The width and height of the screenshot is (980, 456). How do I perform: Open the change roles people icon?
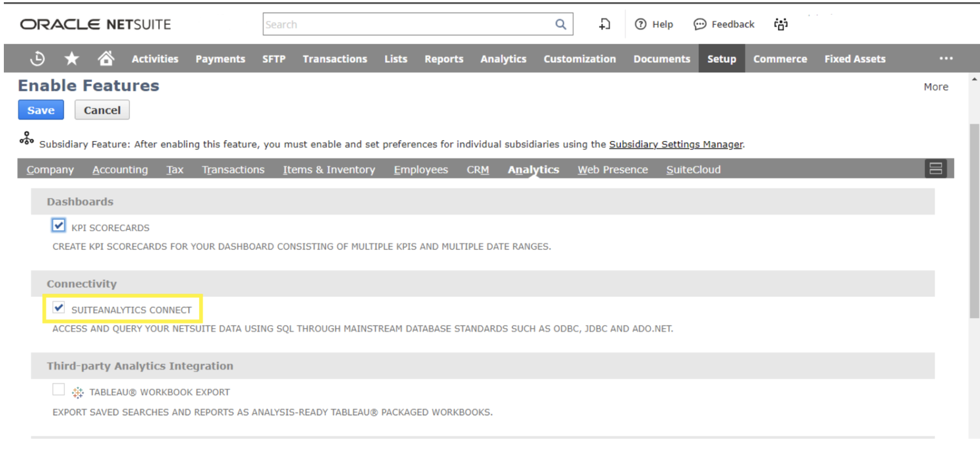[x=781, y=24]
